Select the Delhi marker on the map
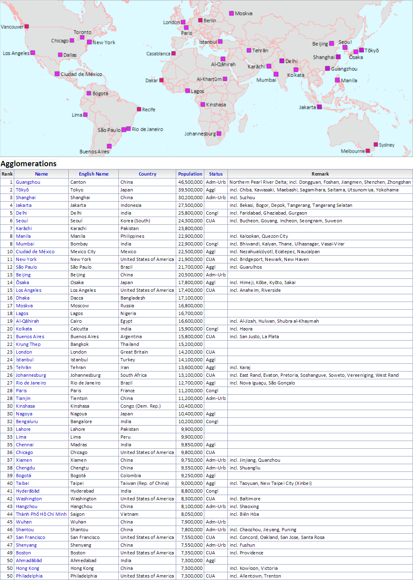This screenshot has height=580, width=413. 282,61
